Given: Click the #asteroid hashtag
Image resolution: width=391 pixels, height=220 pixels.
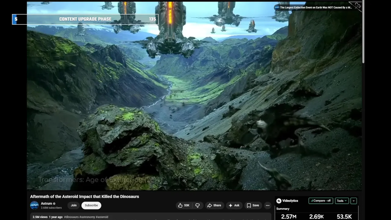Looking at the screenshot, I should (102, 217).
